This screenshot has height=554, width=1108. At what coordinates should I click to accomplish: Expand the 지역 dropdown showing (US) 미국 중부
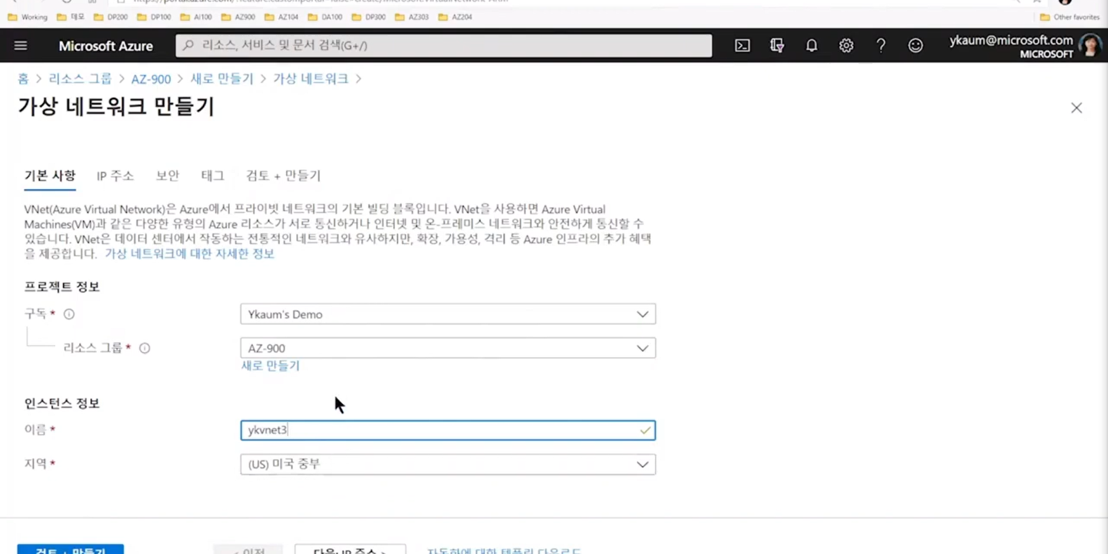(x=448, y=464)
